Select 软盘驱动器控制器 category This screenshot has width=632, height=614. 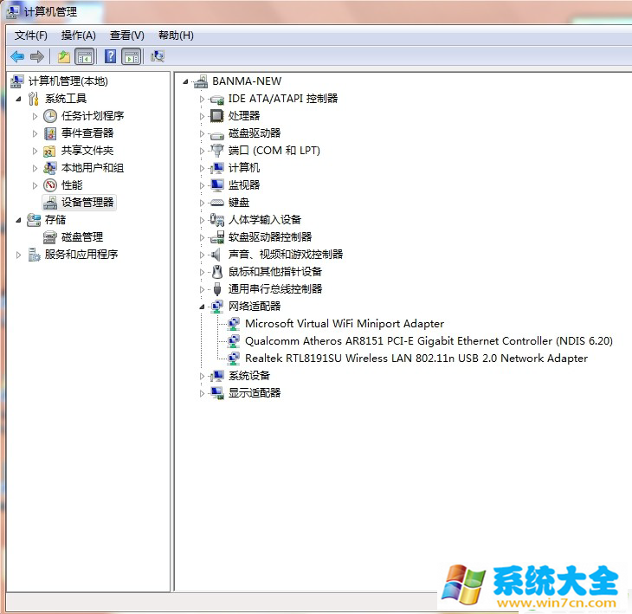(270, 237)
